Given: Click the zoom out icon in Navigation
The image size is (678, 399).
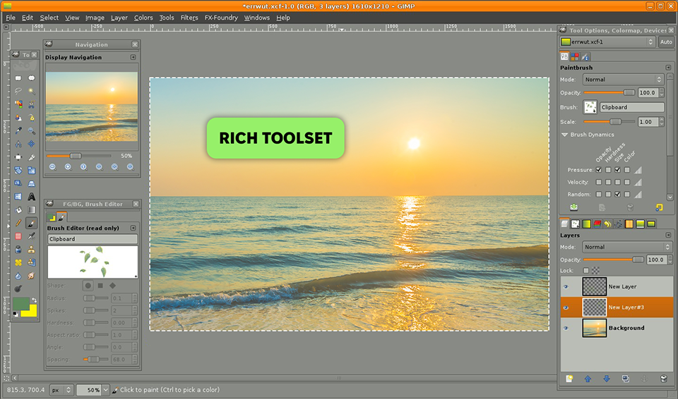Looking at the screenshot, I should pos(52,167).
